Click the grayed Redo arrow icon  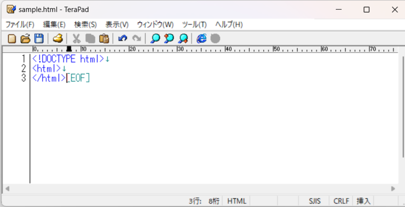point(137,39)
